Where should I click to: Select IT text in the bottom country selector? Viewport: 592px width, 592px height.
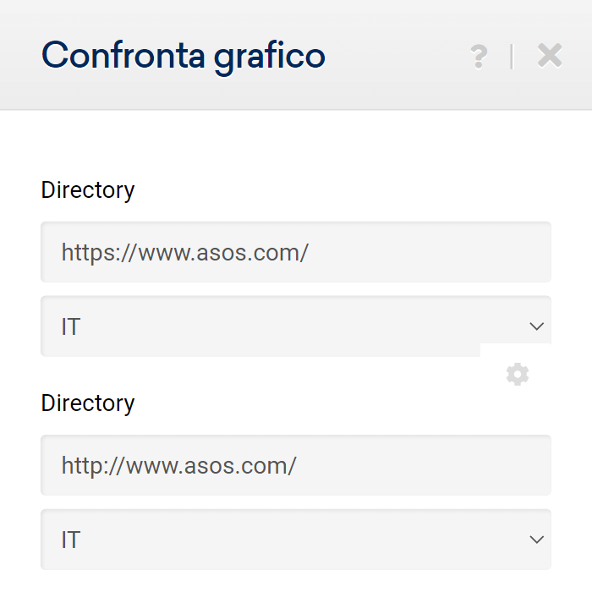(71, 540)
